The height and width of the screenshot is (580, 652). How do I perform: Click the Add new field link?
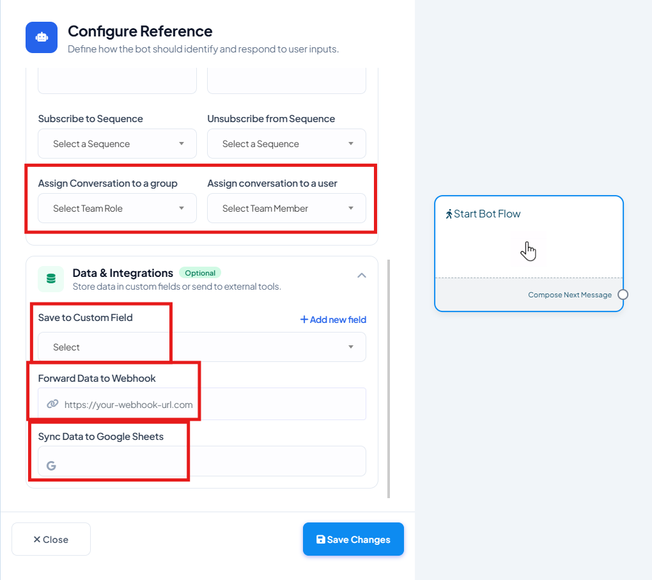pyautogui.click(x=333, y=320)
